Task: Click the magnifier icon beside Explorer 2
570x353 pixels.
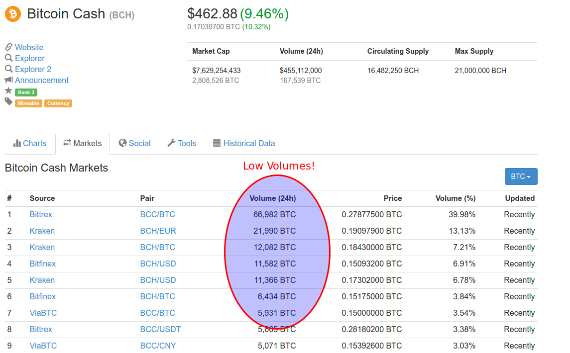Action: click(x=9, y=69)
